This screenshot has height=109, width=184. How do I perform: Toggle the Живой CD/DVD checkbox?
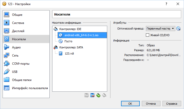pyautogui.click(x=147, y=35)
